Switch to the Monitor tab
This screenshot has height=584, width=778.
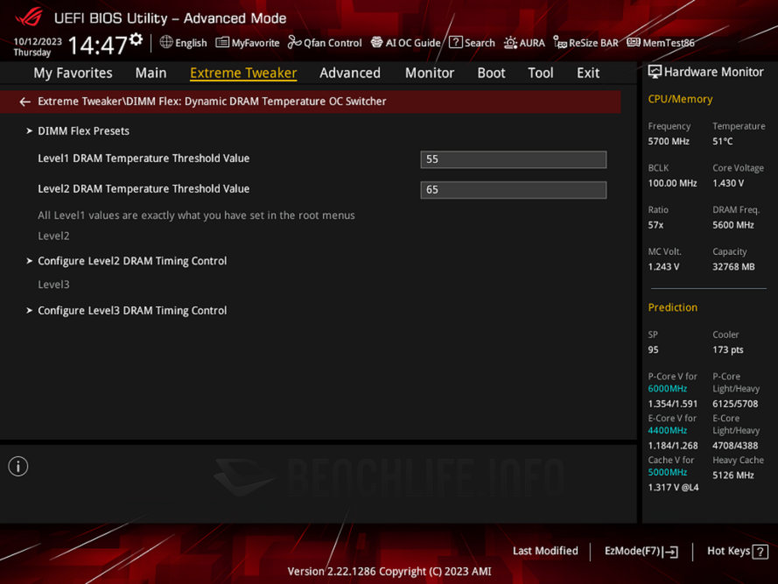tap(429, 74)
